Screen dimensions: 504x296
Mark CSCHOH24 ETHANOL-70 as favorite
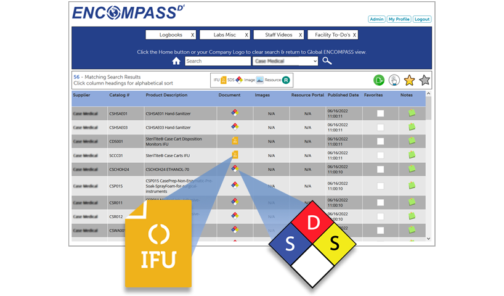point(380,168)
